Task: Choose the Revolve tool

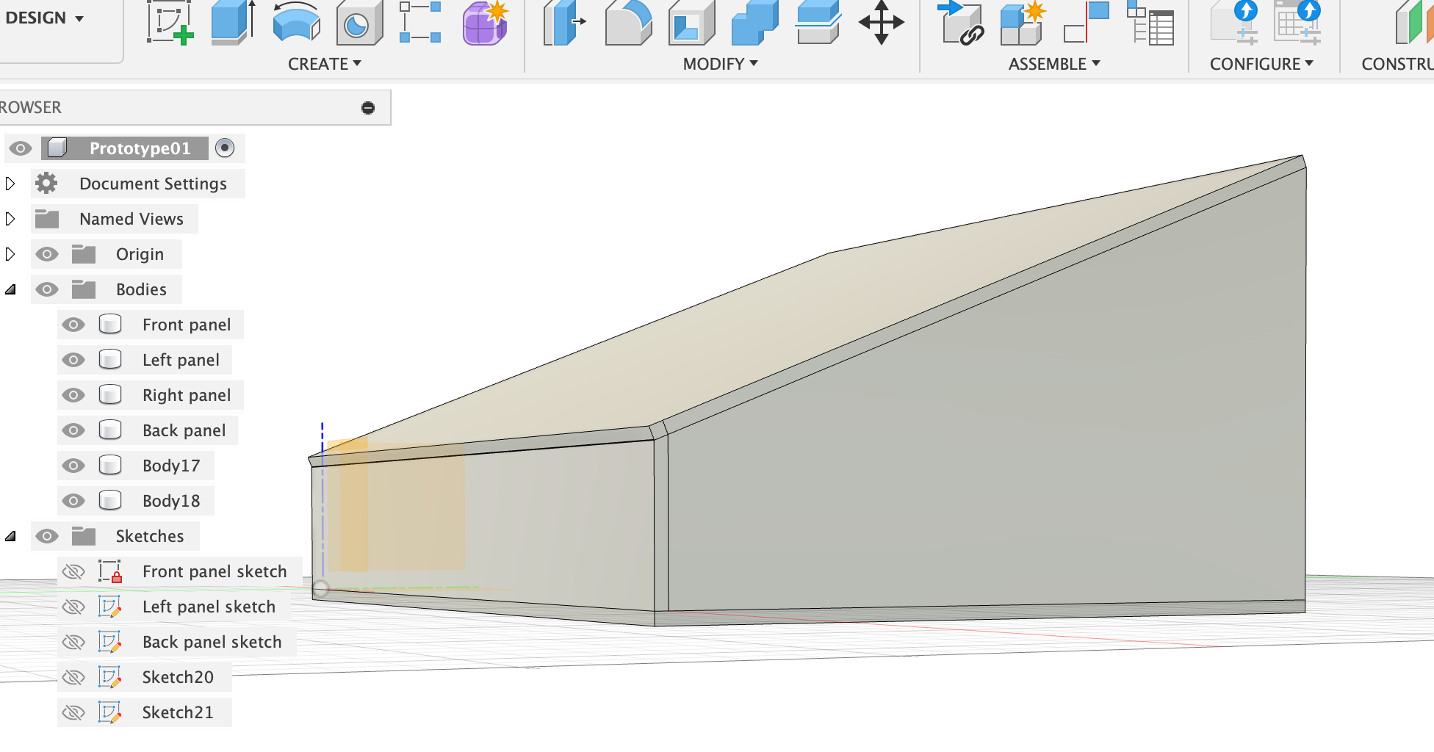Action: click(x=296, y=23)
